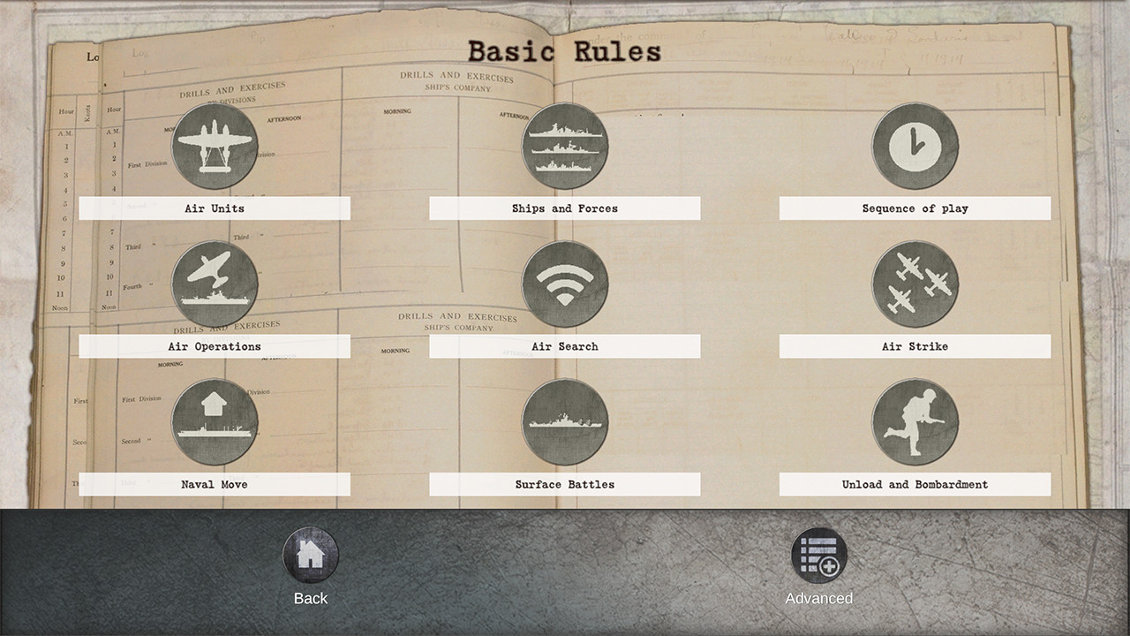Select the Air Units label bar
This screenshot has height=636, width=1130.
(215, 208)
